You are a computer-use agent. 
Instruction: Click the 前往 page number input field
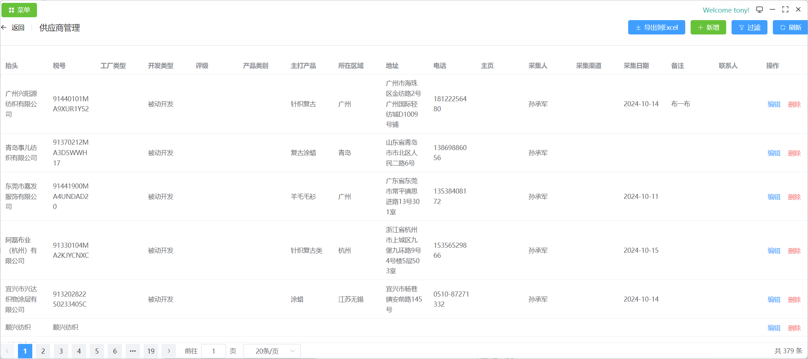point(214,351)
